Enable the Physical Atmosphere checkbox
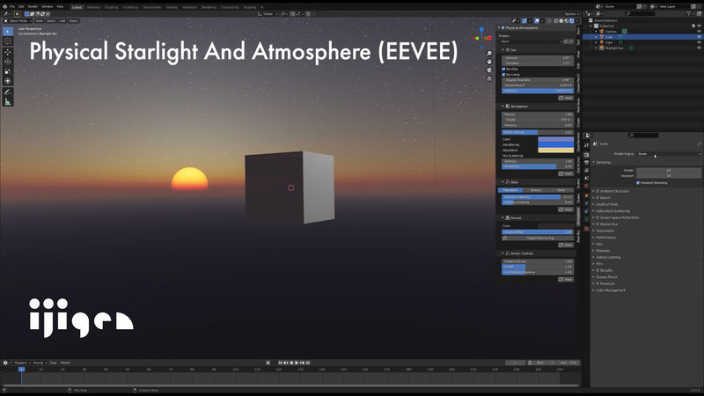This screenshot has height=396, width=704. pyautogui.click(x=502, y=28)
